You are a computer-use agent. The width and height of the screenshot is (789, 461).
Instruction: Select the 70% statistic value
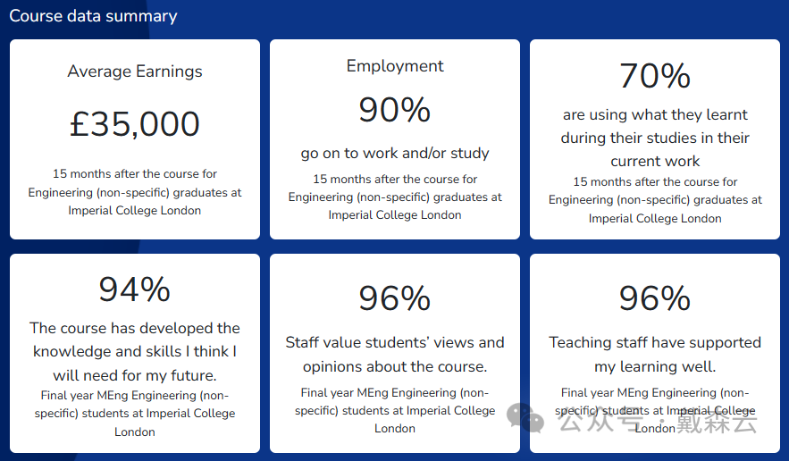(x=655, y=76)
